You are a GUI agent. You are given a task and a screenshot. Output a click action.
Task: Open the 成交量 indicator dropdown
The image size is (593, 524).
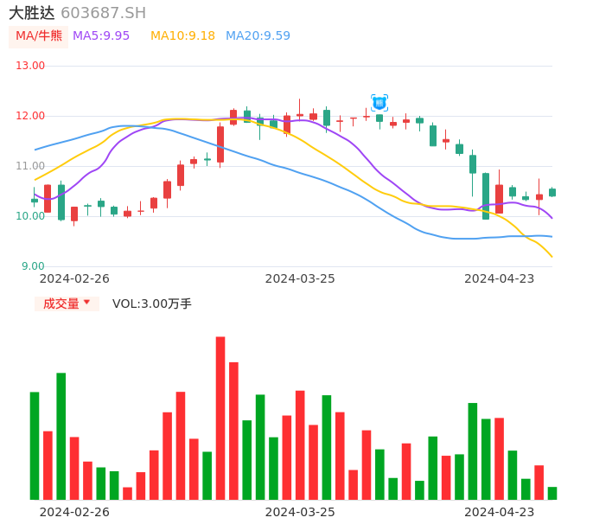point(67,304)
